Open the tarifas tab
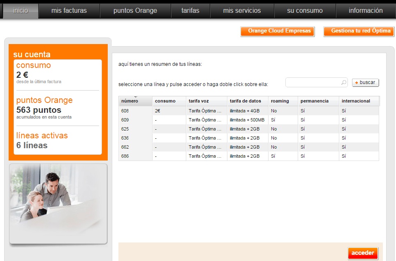 point(190,11)
